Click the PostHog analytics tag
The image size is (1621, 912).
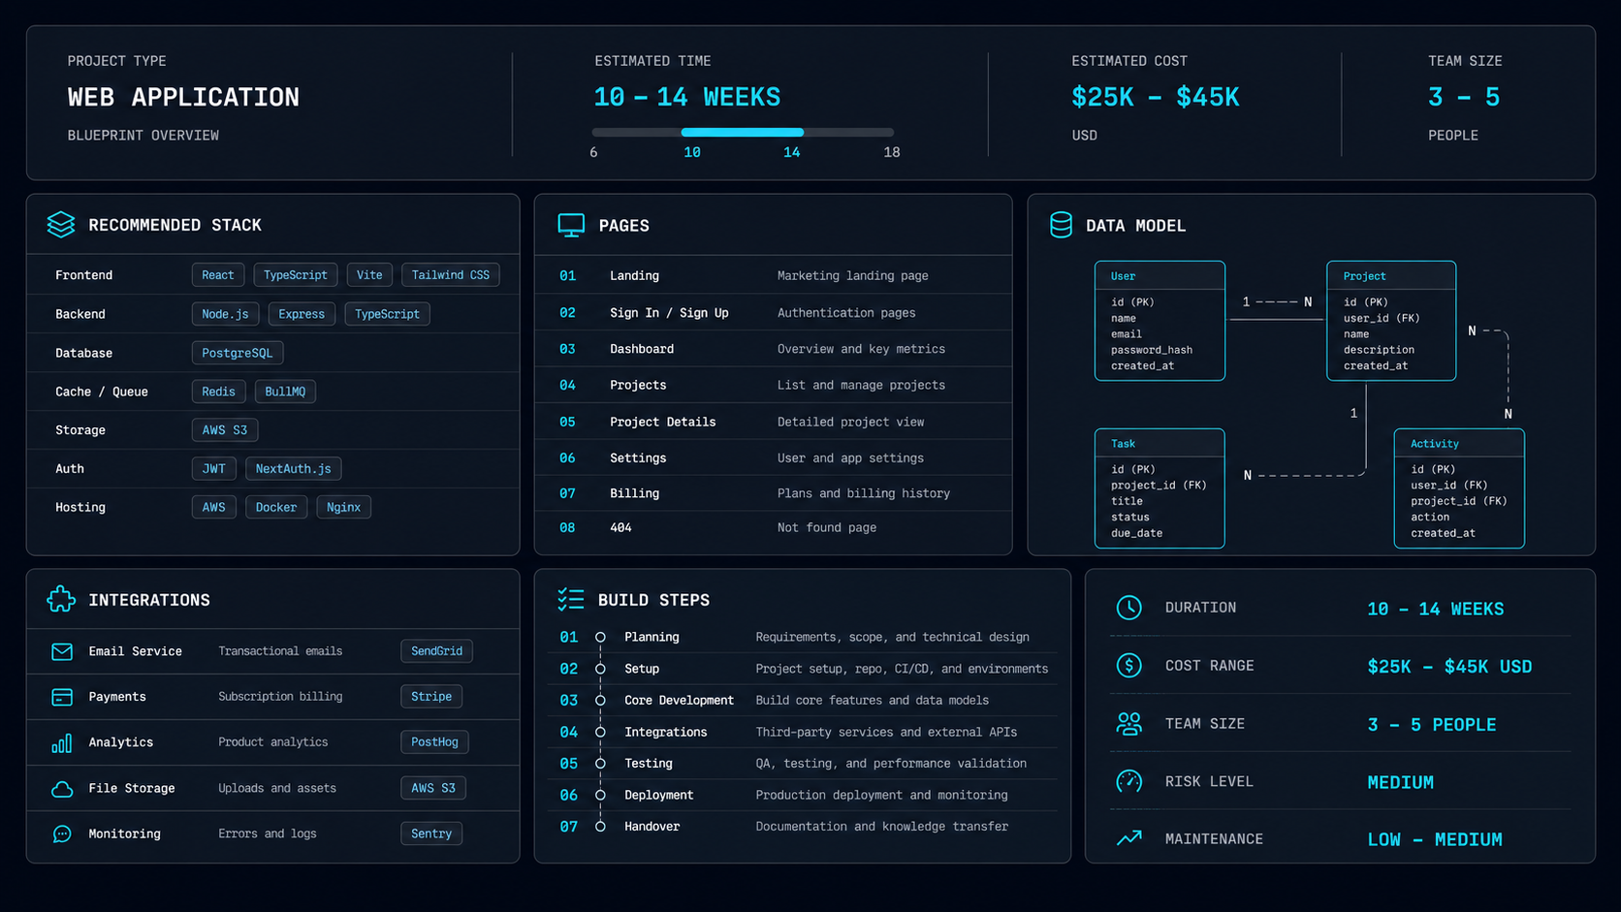pyautogui.click(x=434, y=742)
